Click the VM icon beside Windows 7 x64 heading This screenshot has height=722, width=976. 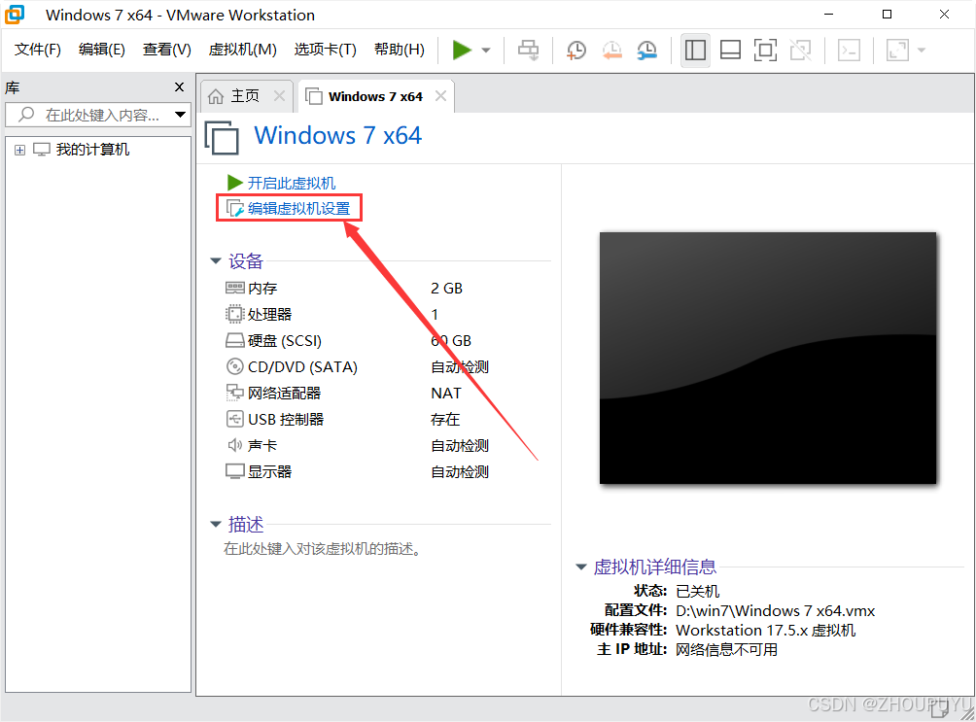coord(223,136)
